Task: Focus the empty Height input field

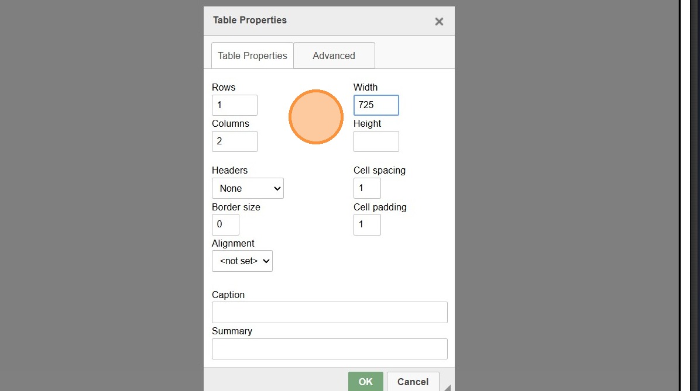Action: 376,141
